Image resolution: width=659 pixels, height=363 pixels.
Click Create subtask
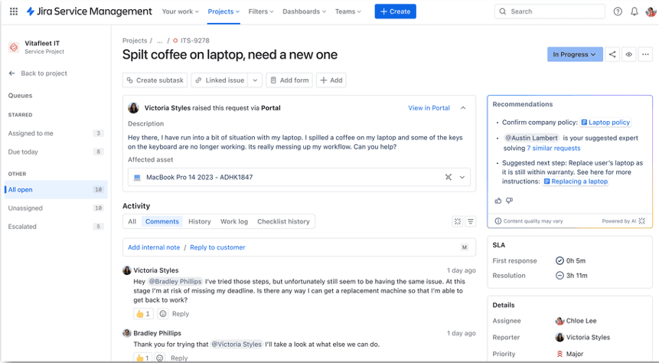point(155,80)
